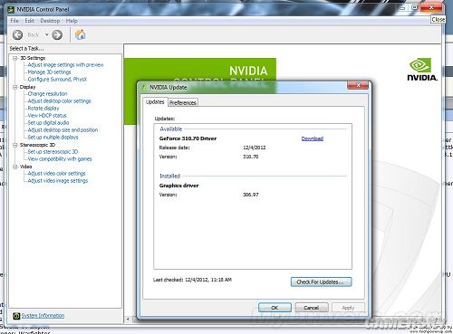Click the 3D Settings category label
Screen dimensions: 453x334
[x=33, y=58]
